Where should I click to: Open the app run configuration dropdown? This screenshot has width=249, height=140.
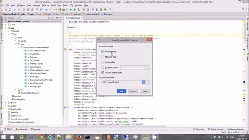tap(63, 10)
